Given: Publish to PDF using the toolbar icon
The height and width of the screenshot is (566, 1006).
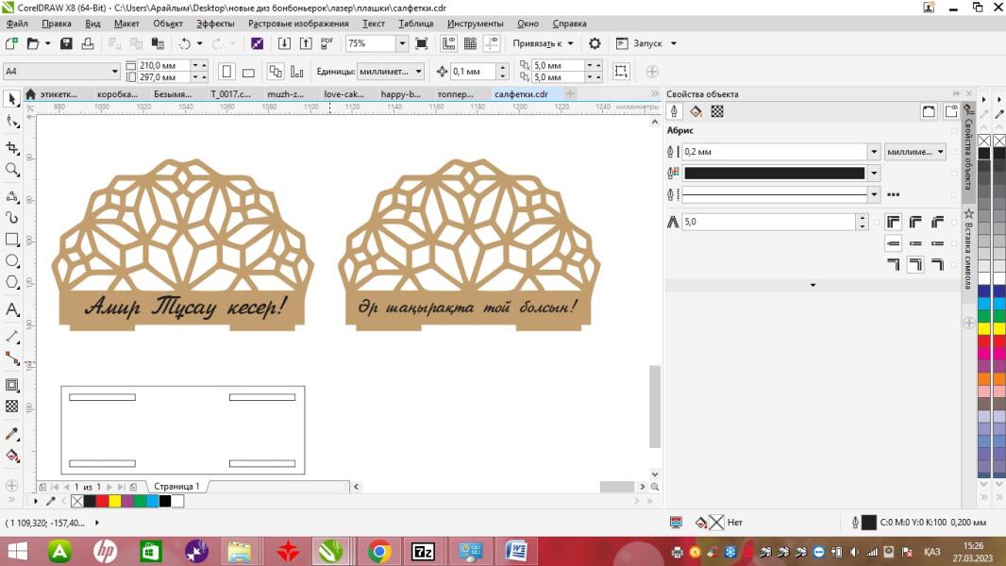Looking at the screenshot, I should [327, 43].
